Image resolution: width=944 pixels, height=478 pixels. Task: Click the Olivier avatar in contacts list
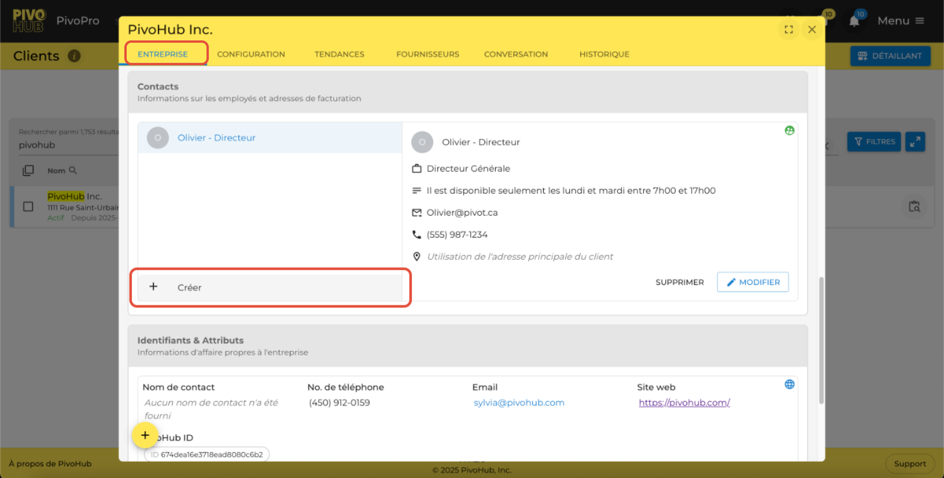[x=158, y=137]
